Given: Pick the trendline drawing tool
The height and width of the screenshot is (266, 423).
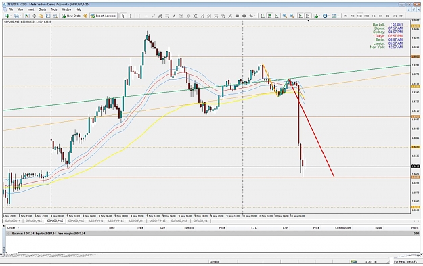Looking at the screenshot, I should [x=153, y=16].
